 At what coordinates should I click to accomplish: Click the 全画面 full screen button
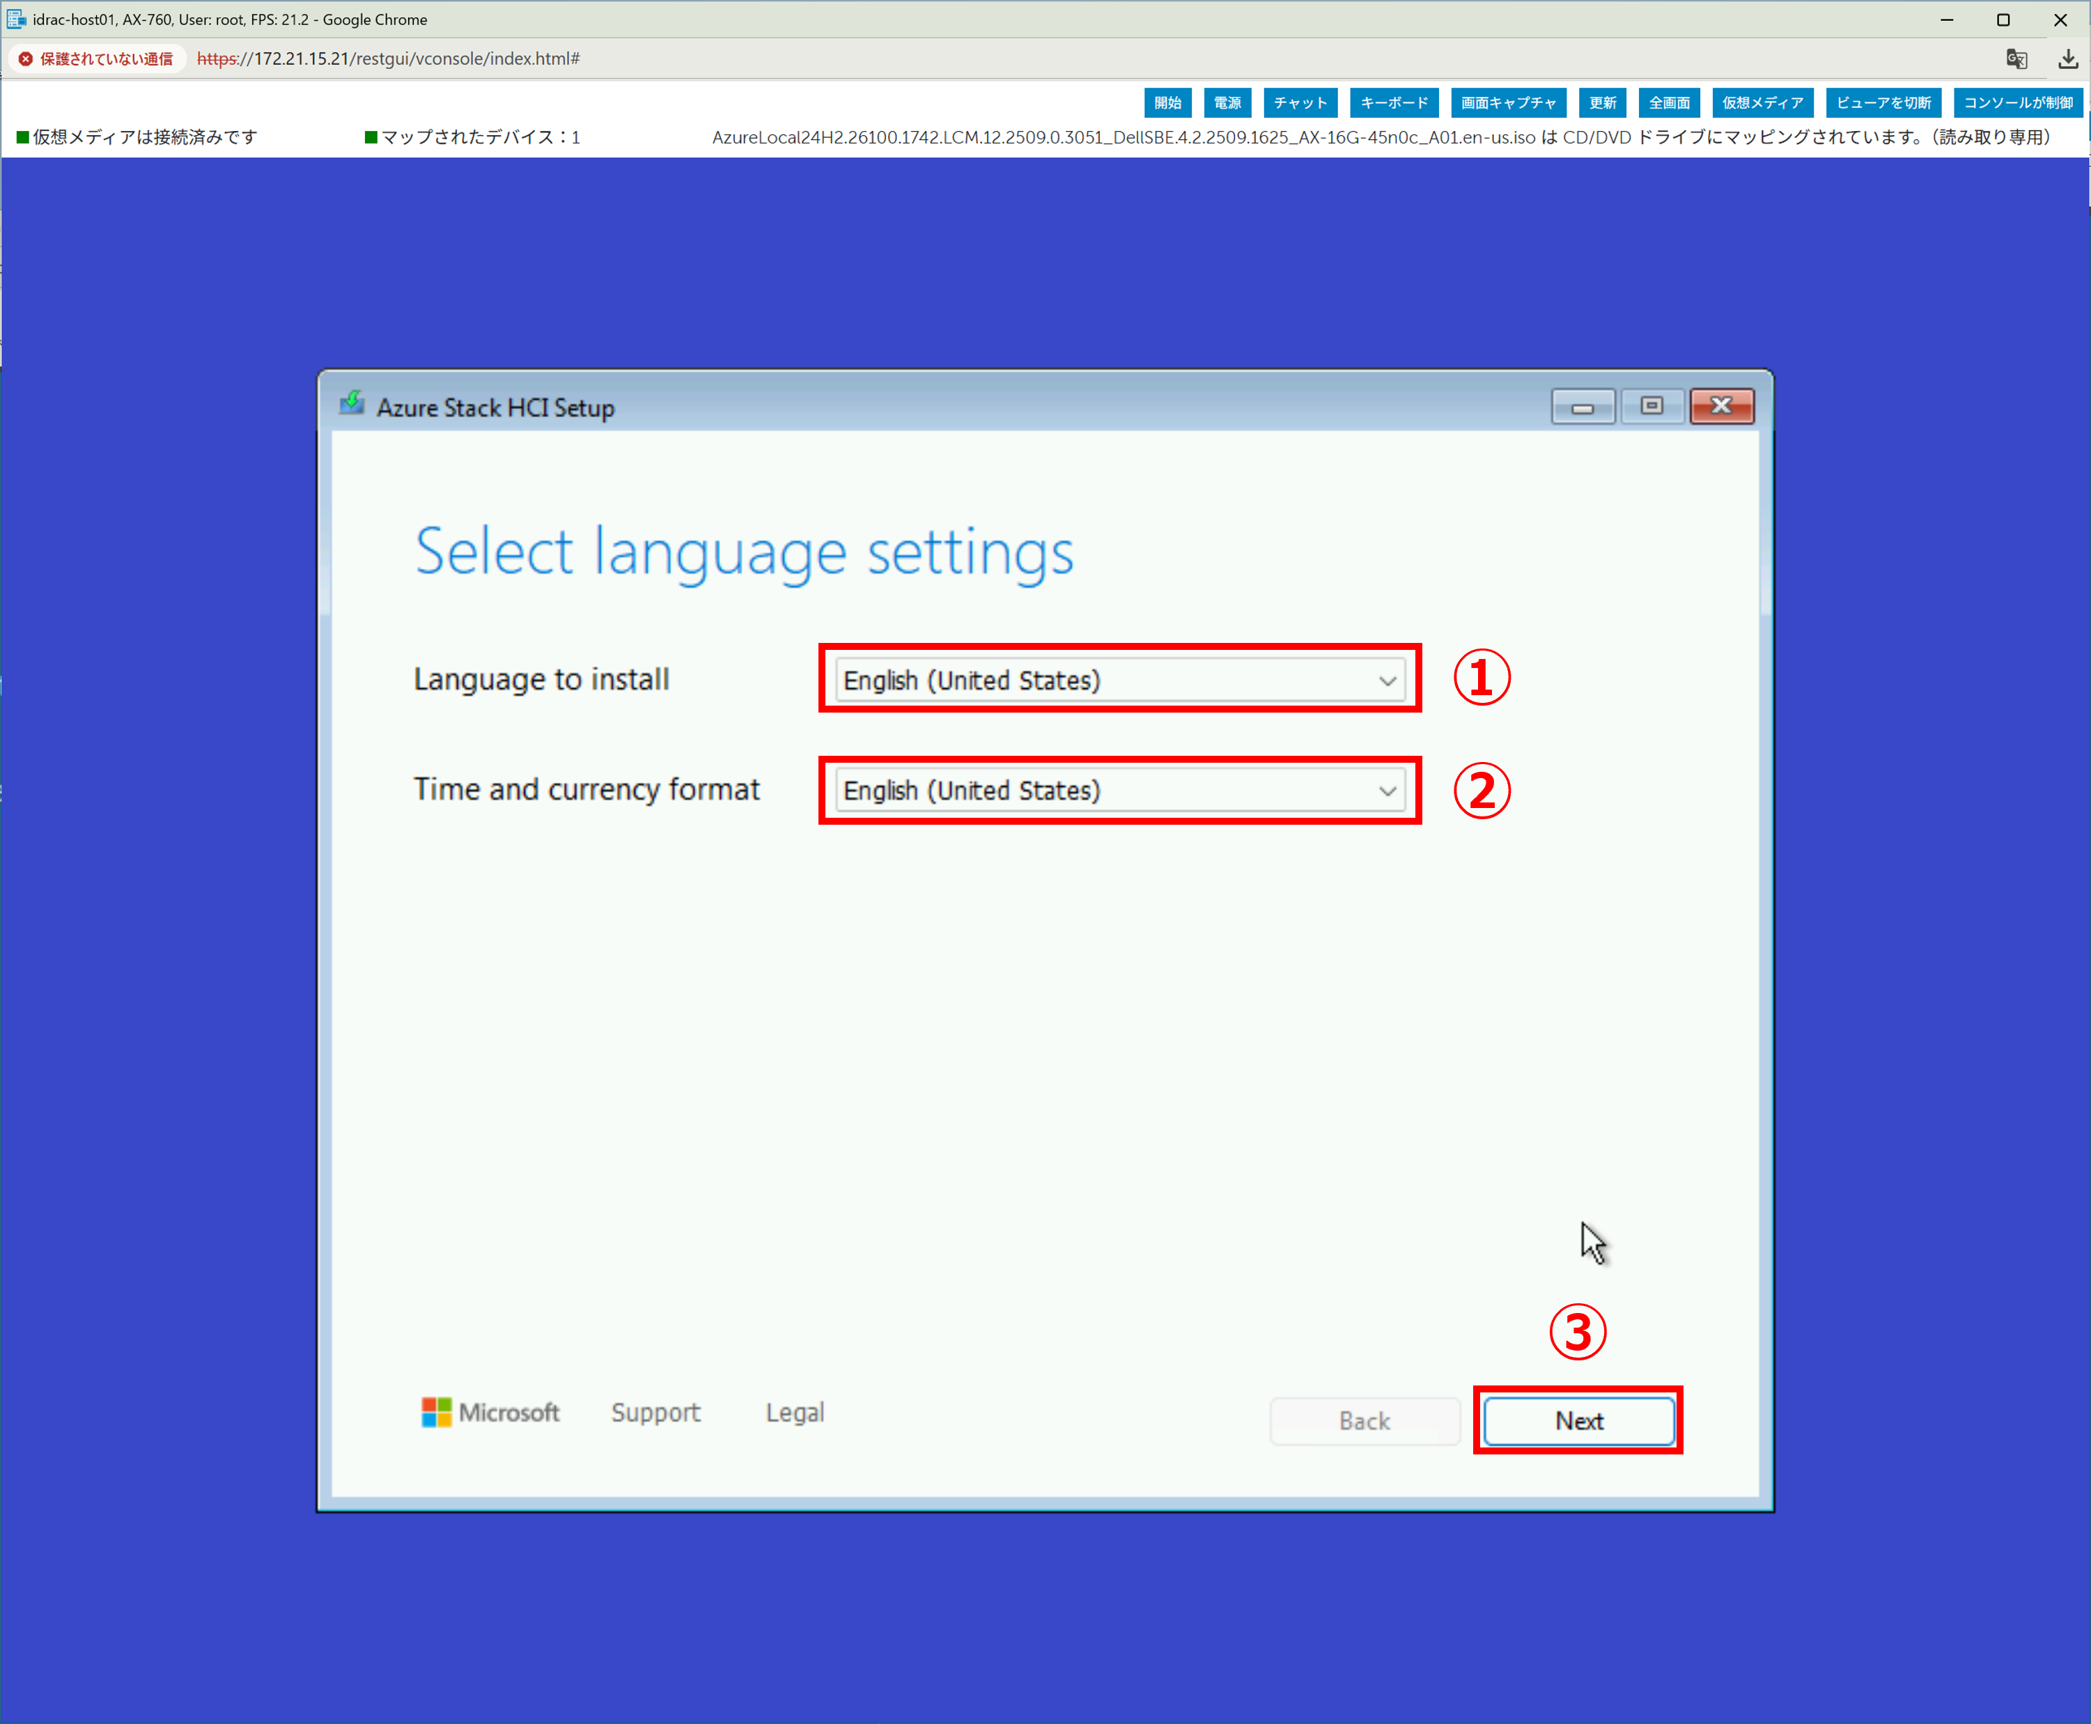(x=1669, y=102)
